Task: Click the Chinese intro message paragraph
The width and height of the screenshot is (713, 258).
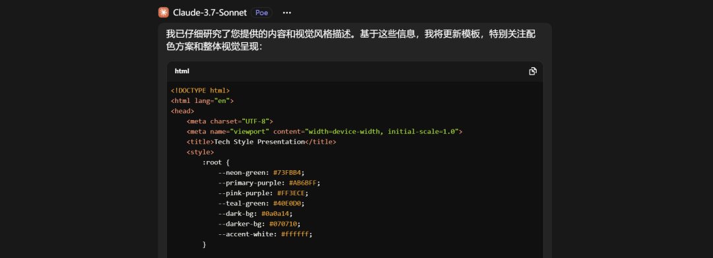Action: pos(351,40)
